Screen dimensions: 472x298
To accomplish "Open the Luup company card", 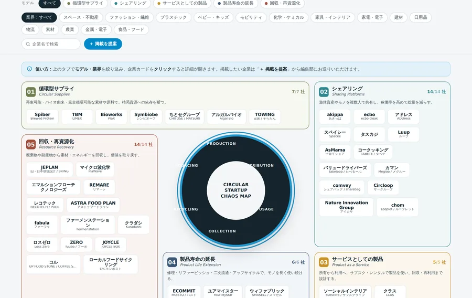I will [404, 134].
